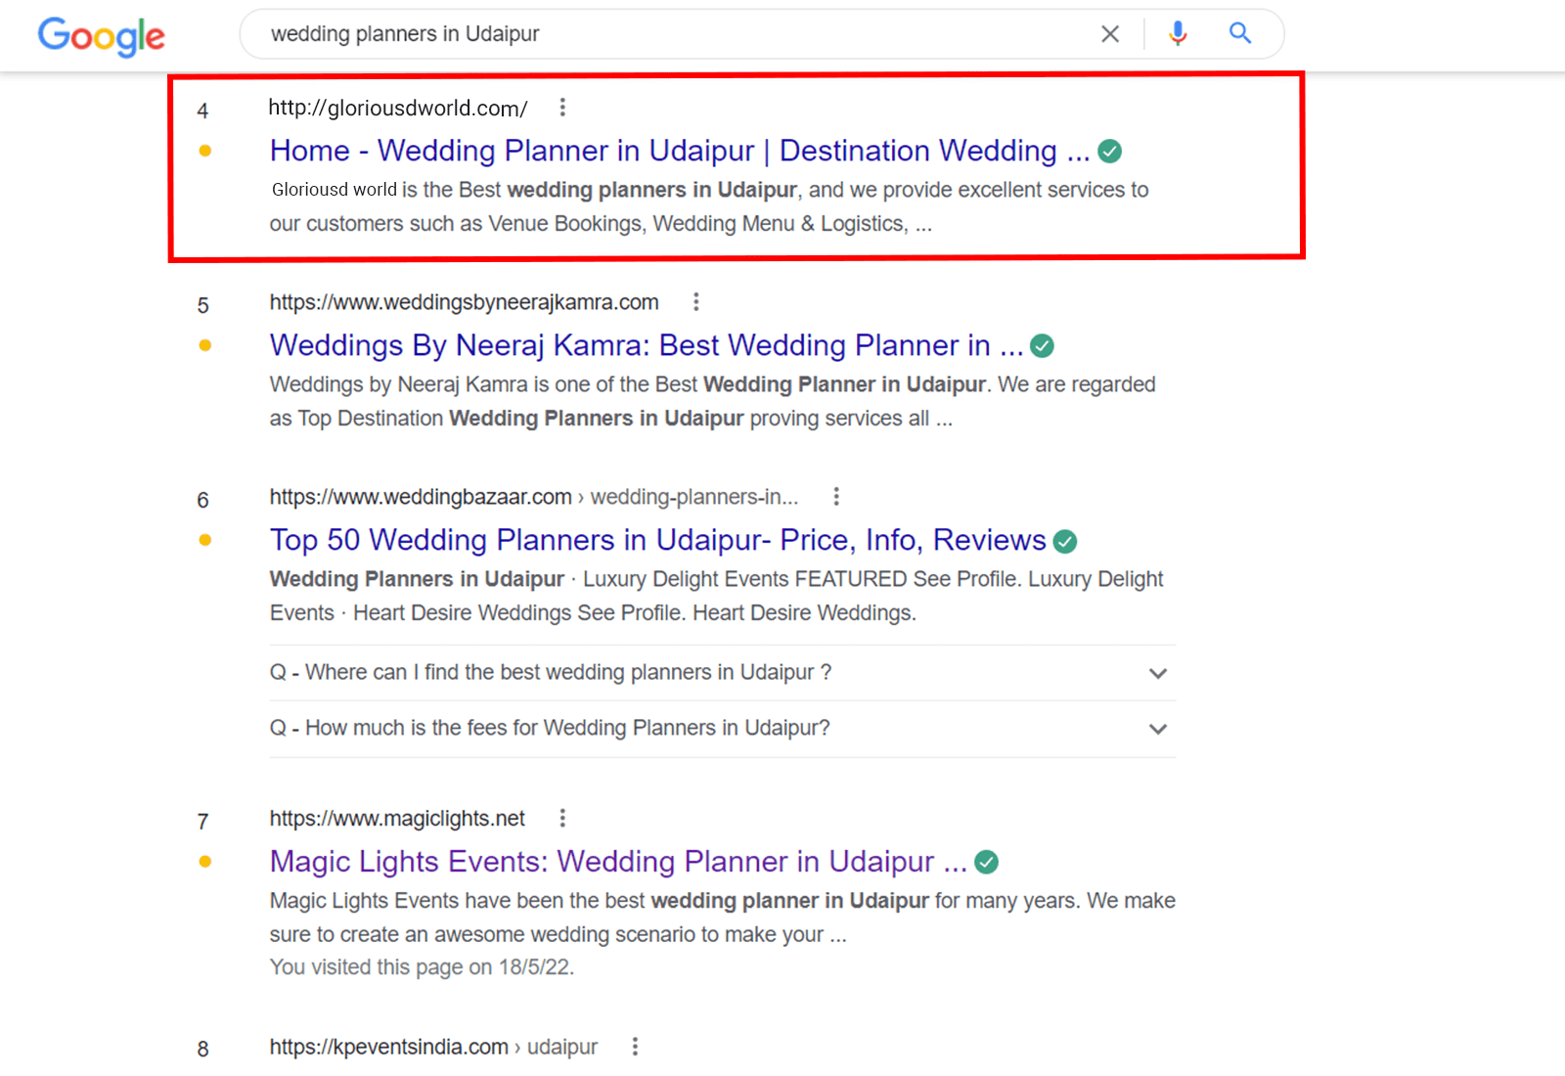This screenshot has width=1565, height=1076.
Task: Click green verified badge beside Top 50 Wedding Planners
Action: coord(1065,541)
